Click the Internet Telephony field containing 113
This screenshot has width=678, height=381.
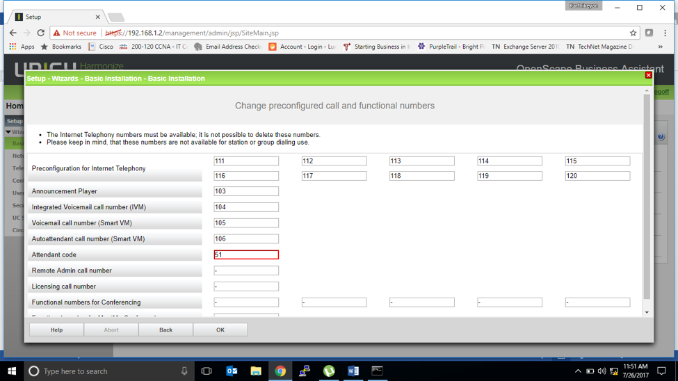[x=421, y=161]
